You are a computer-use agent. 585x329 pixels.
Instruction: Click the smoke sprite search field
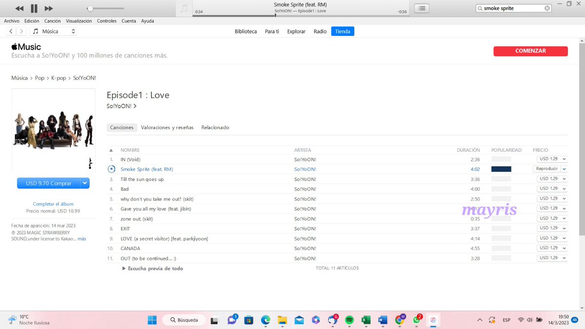point(513,8)
